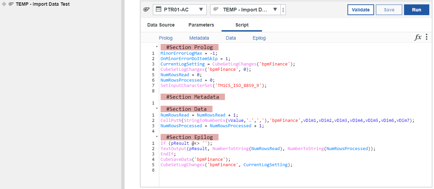
Task: Click the Save button
Action: click(x=389, y=10)
